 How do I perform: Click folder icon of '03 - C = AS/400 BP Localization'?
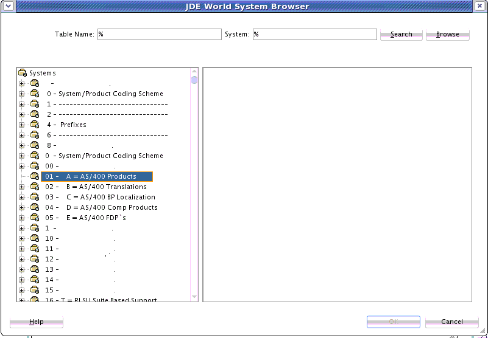point(35,197)
